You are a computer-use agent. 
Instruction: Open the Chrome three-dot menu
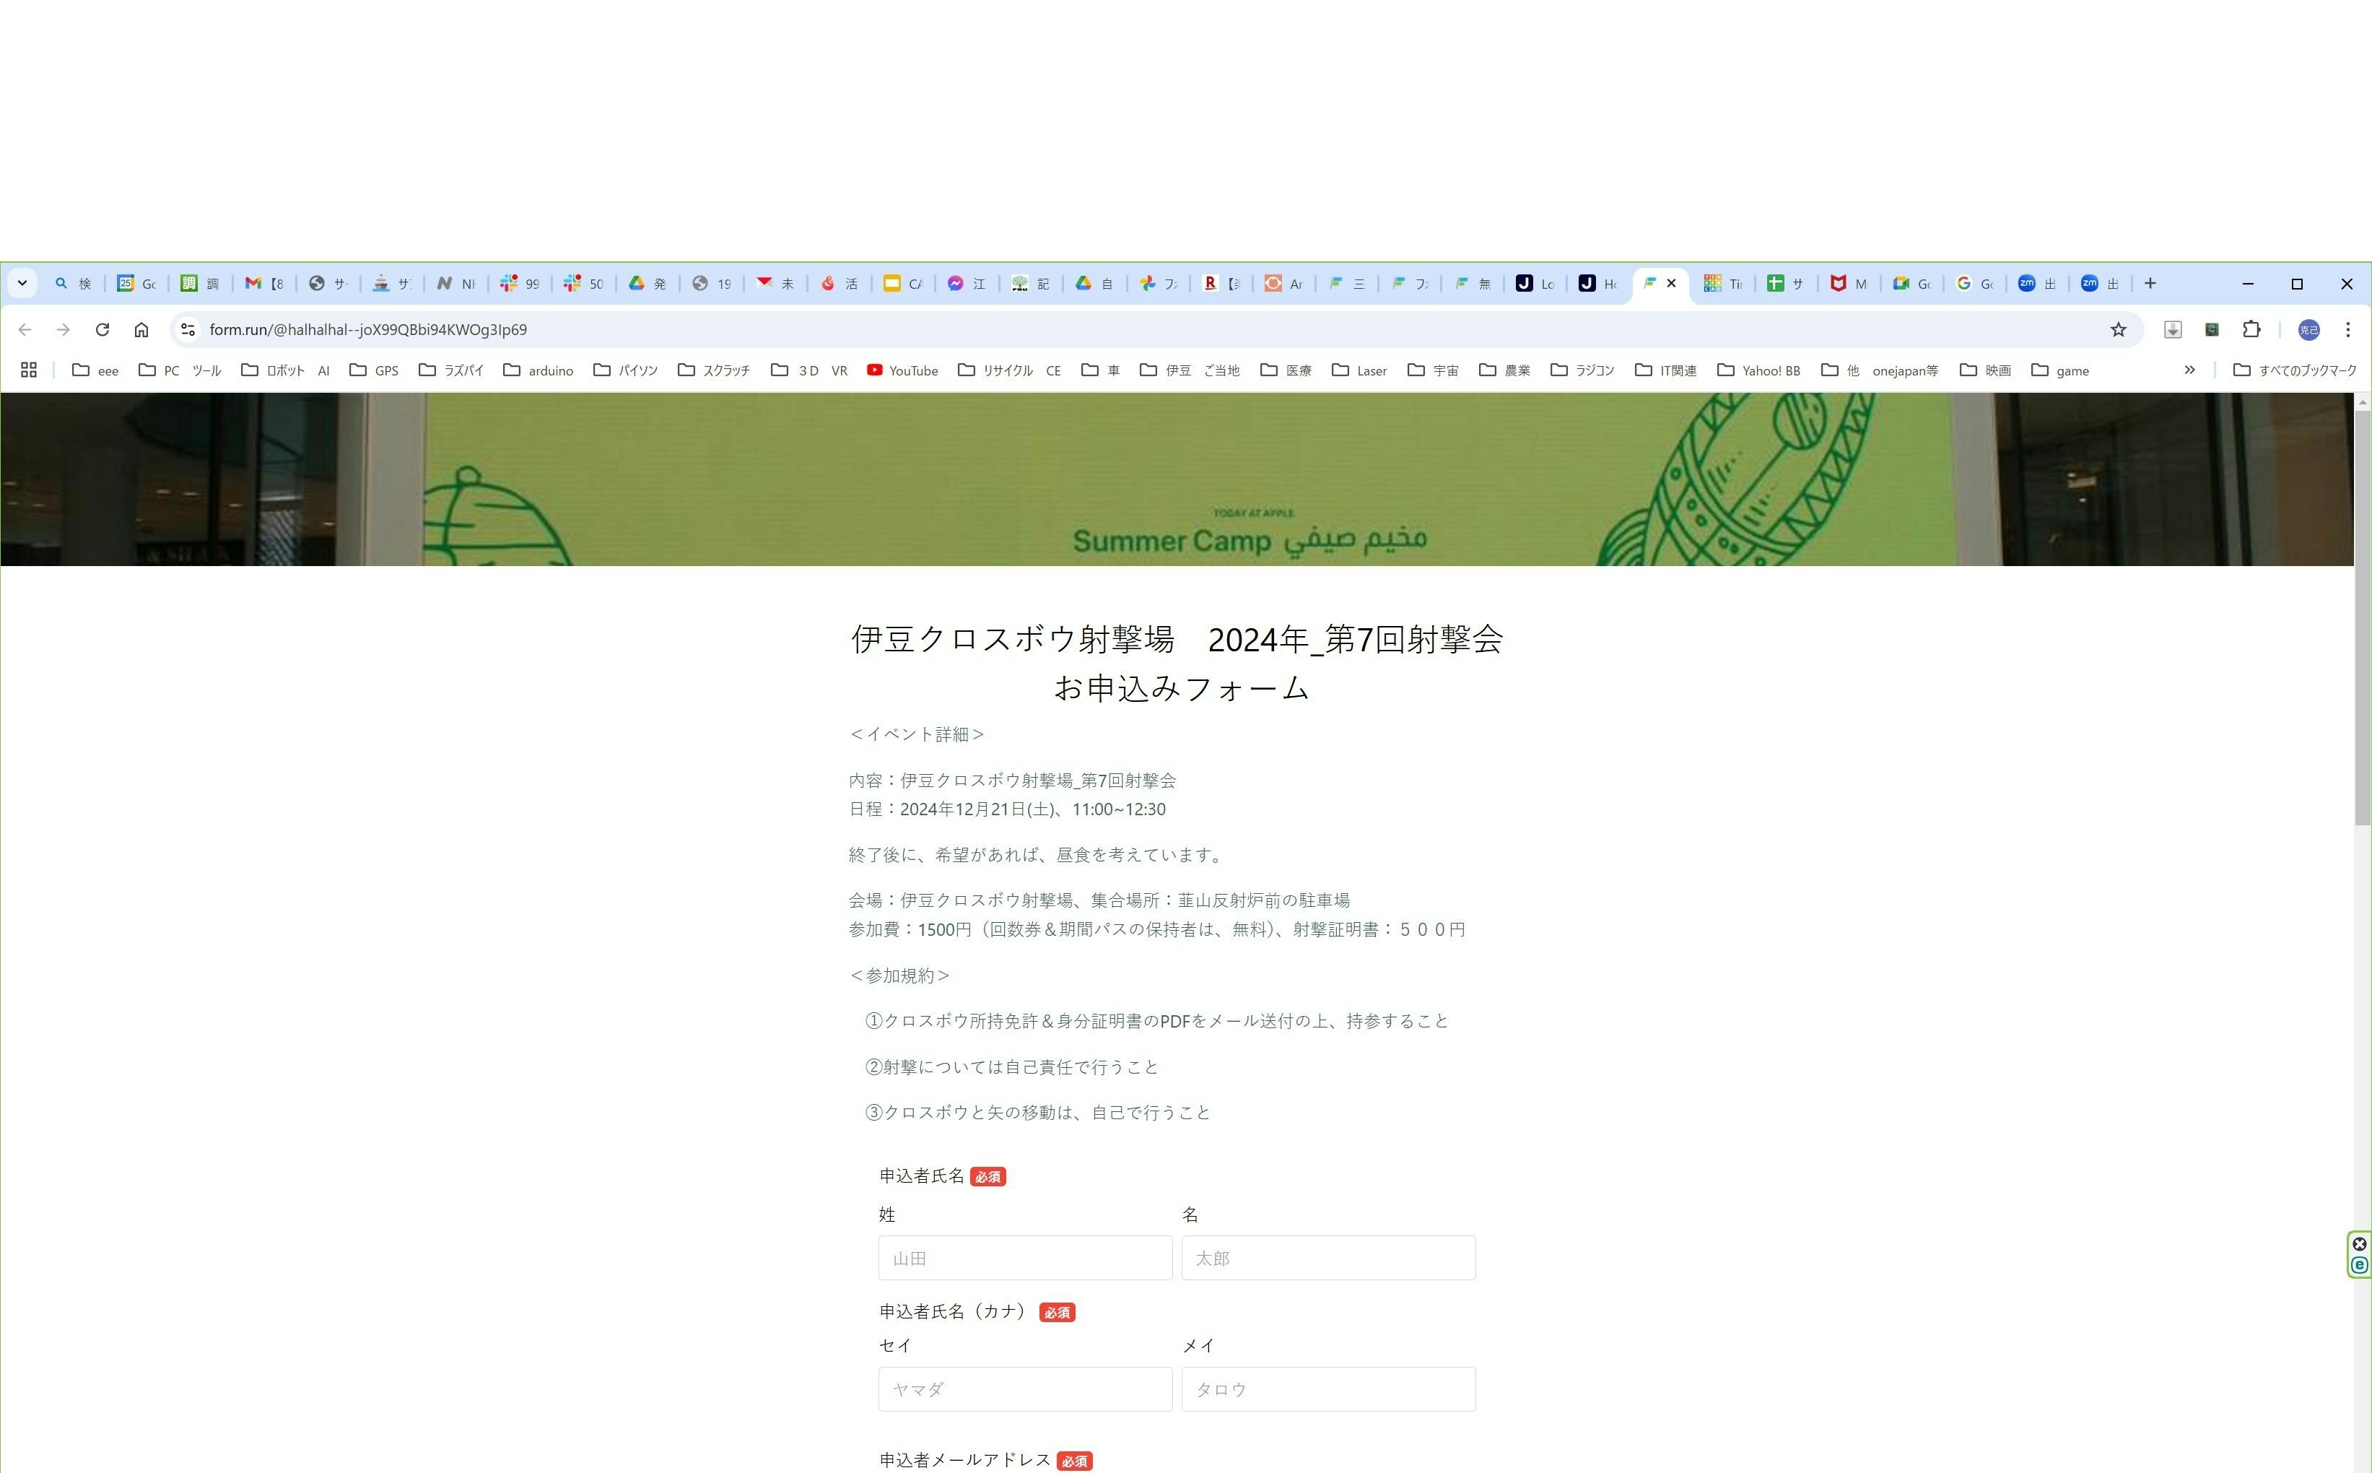pos(2347,329)
